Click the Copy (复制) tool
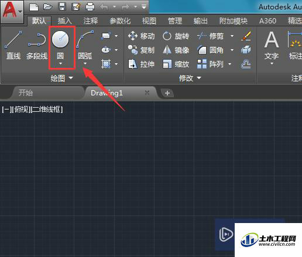Viewport: 302px width, 257px height. (x=141, y=50)
